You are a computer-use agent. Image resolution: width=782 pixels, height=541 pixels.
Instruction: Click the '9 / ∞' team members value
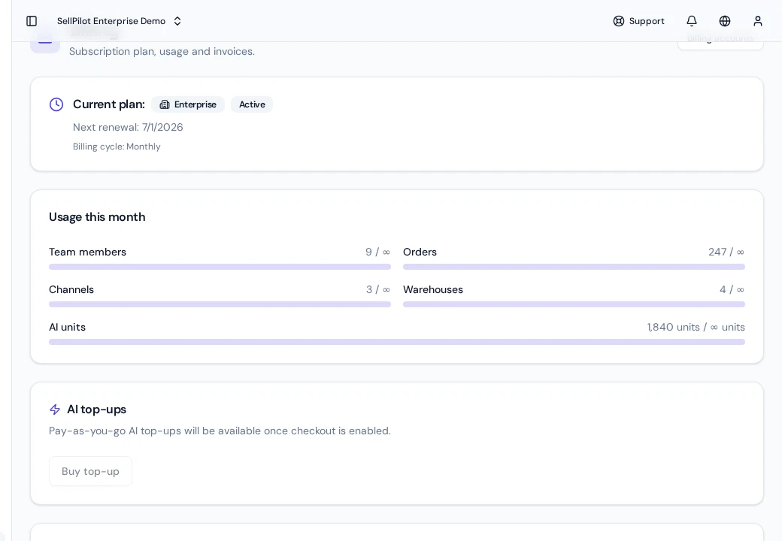378,252
